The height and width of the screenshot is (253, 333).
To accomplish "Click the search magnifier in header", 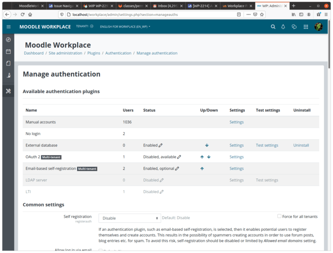I will click(x=273, y=27).
